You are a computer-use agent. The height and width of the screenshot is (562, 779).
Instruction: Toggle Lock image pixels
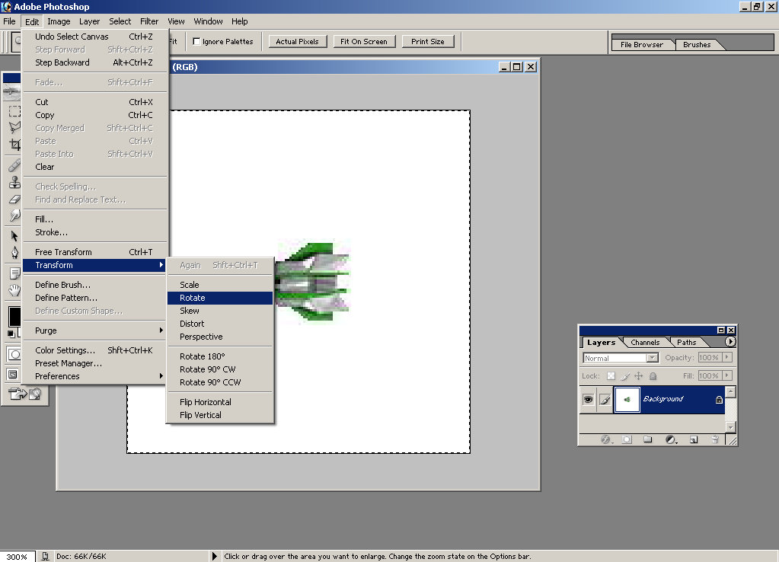tap(625, 376)
